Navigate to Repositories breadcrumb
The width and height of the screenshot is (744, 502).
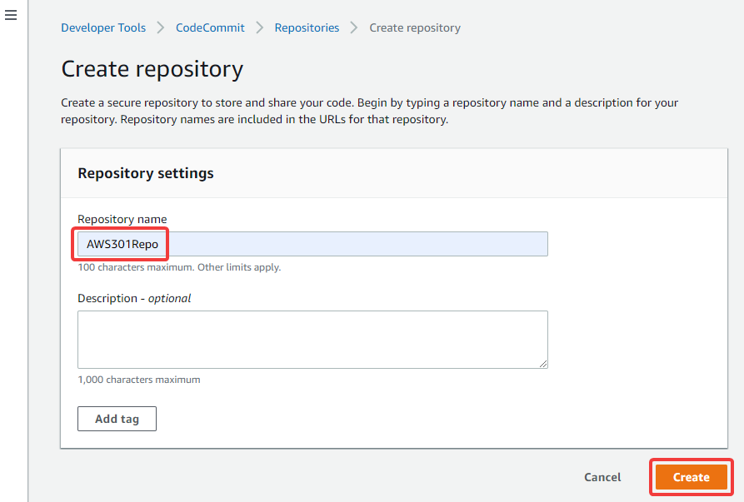(307, 28)
